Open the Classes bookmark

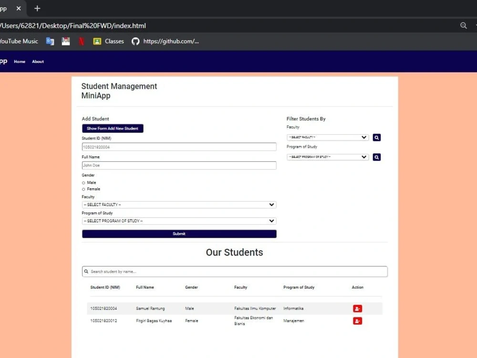[109, 42]
